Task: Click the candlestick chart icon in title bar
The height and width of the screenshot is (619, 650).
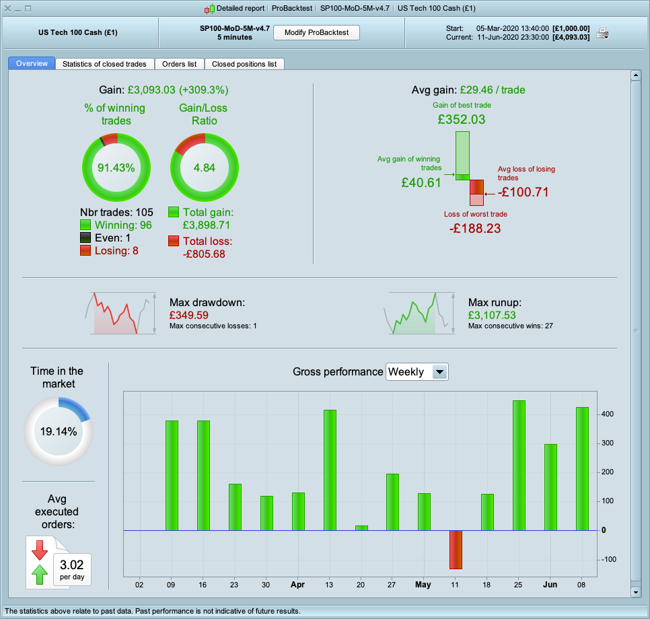Action: [x=210, y=9]
